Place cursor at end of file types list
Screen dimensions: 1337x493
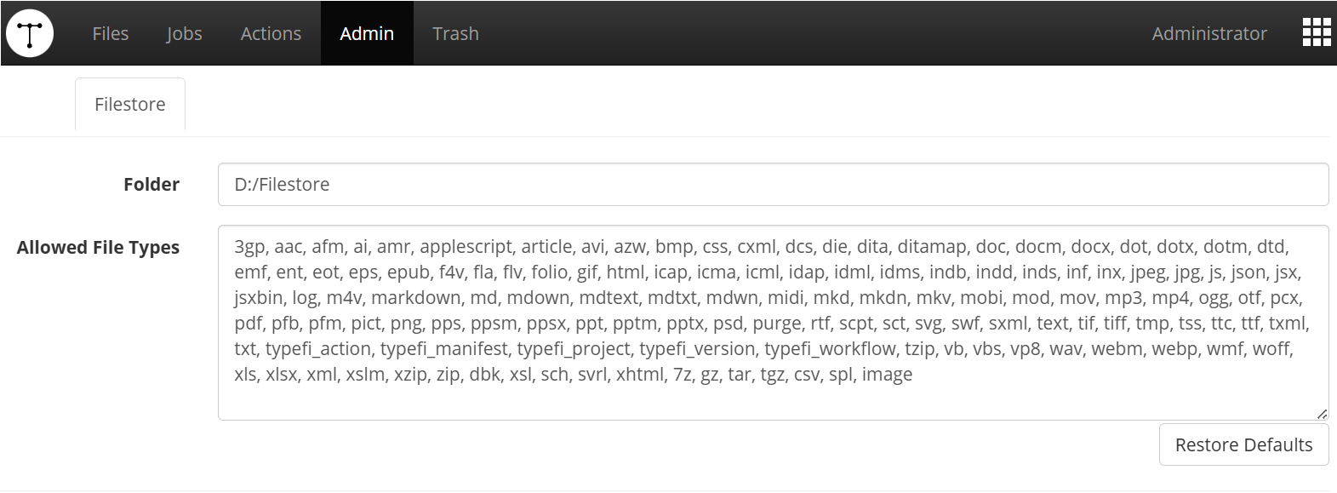(913, 373)
